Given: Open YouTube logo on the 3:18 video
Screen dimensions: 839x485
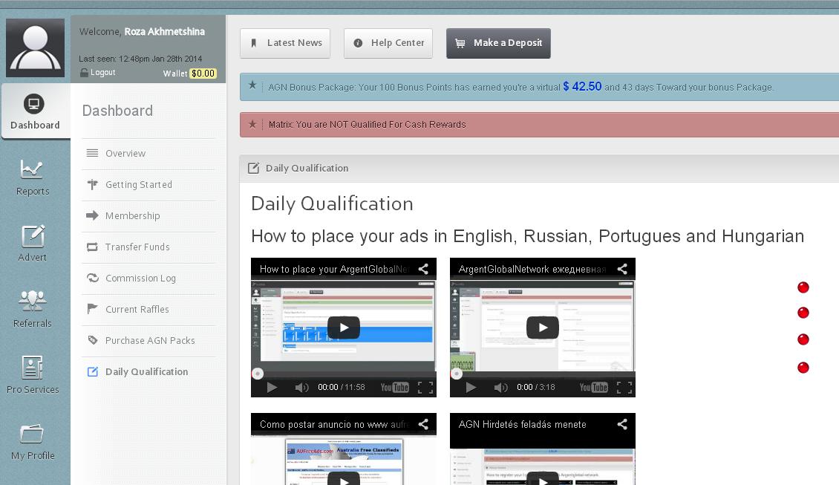Looking at the screenshot, I should coord(593,387).
